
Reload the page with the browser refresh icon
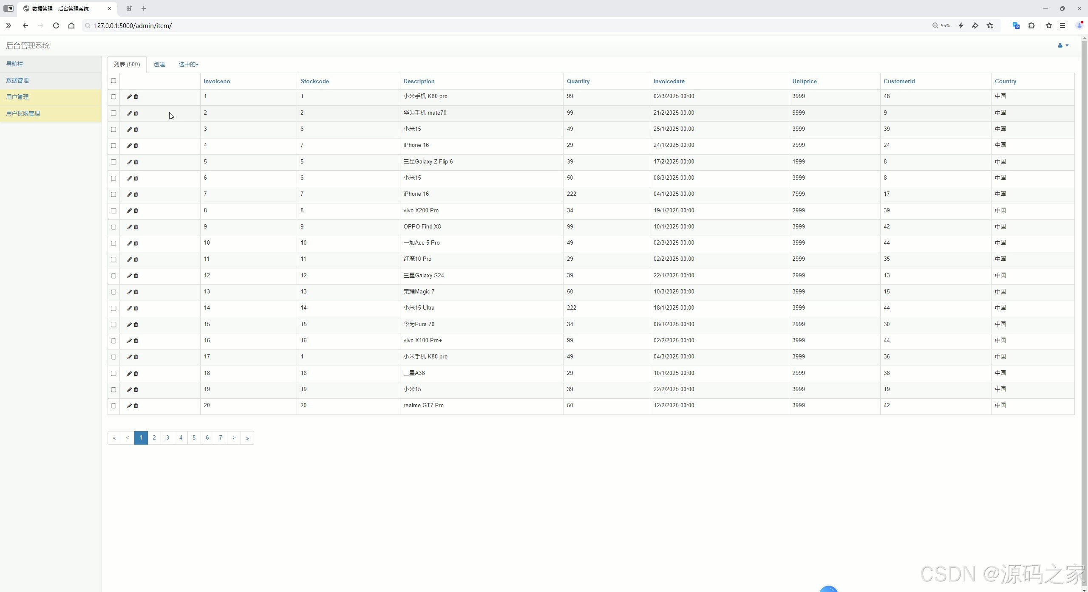point(56,25)
